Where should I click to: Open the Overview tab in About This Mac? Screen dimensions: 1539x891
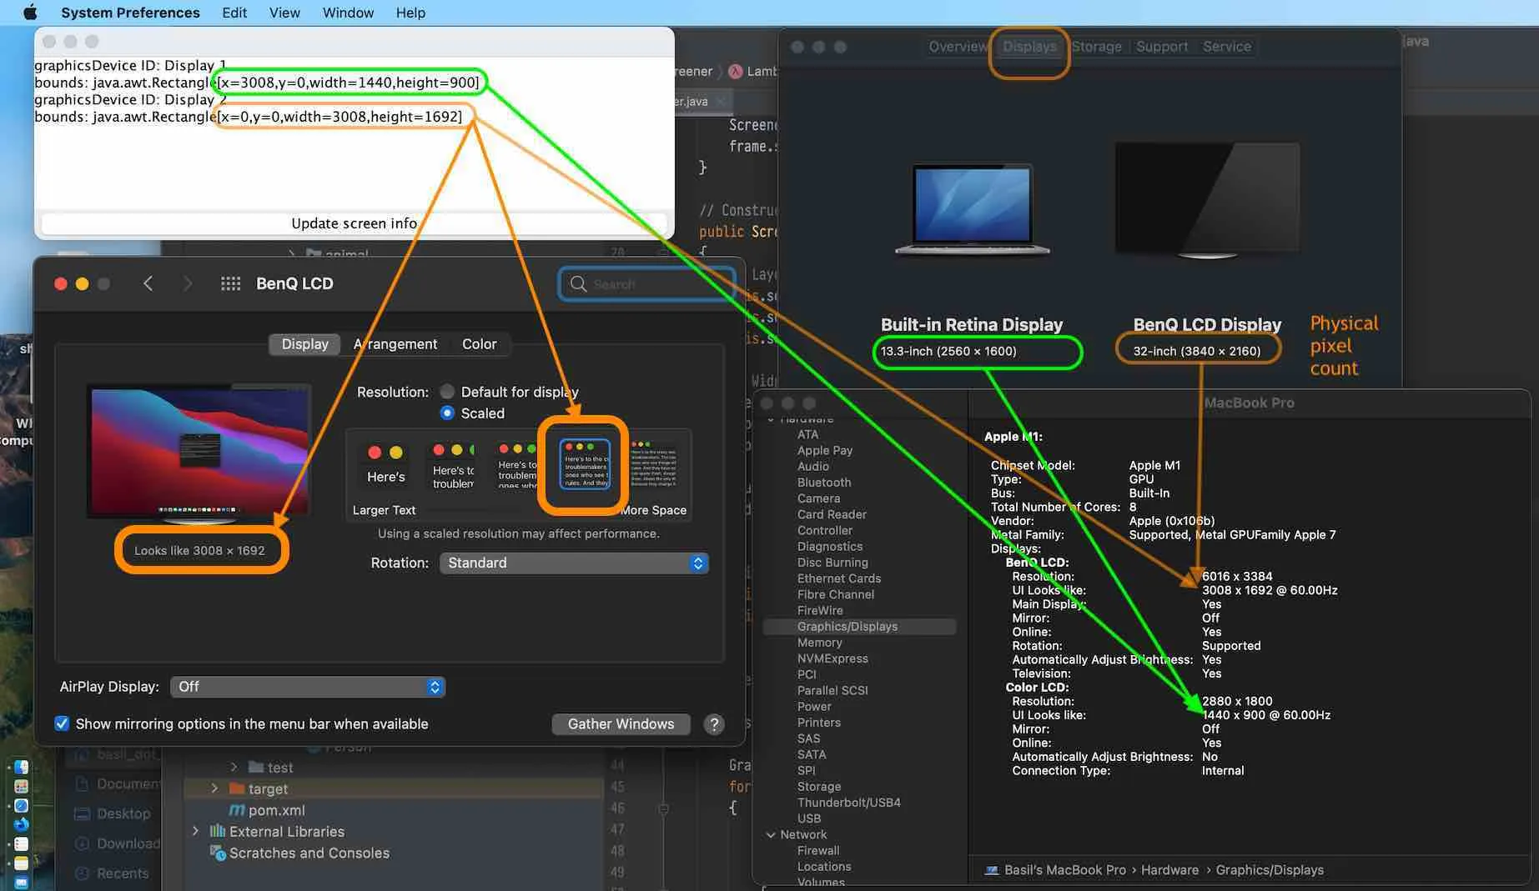click(x=958, y=47)
